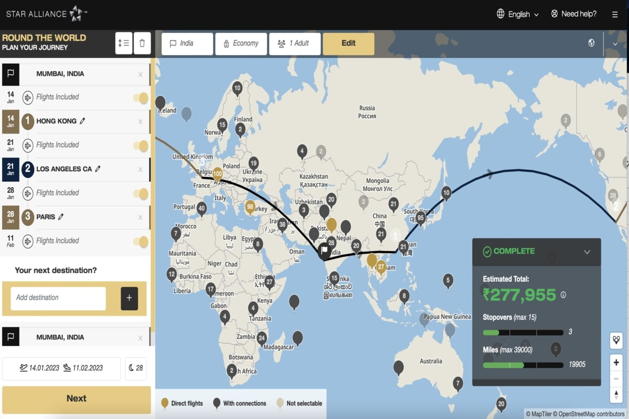The height and width of the screenshot is (419, 629).
Task: Click the With connections legend entry
Action: pos(240,403)
